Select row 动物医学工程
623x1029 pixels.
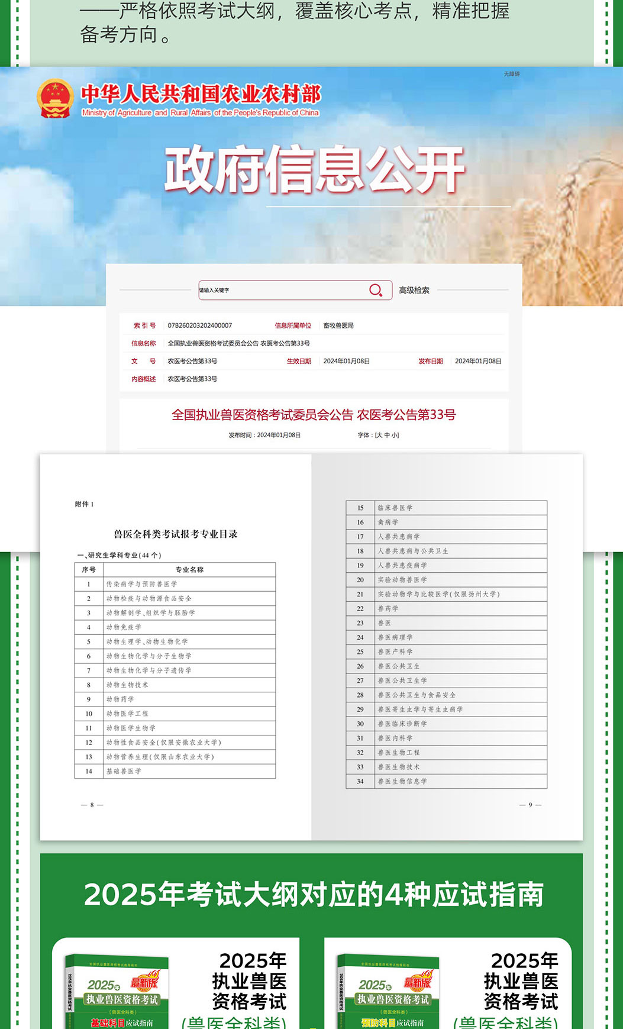[x=175, y=714]
